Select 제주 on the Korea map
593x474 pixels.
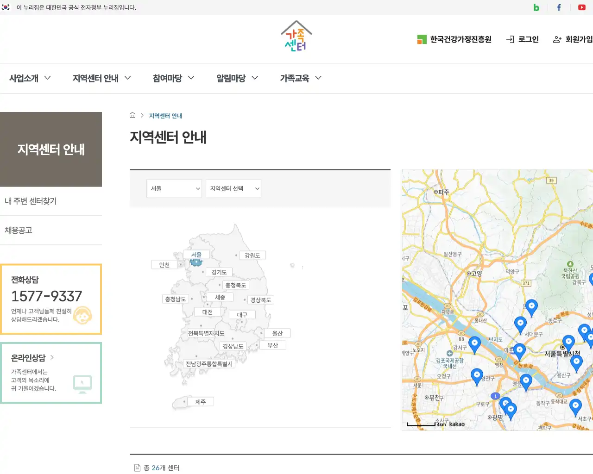[x=201, y=402]
